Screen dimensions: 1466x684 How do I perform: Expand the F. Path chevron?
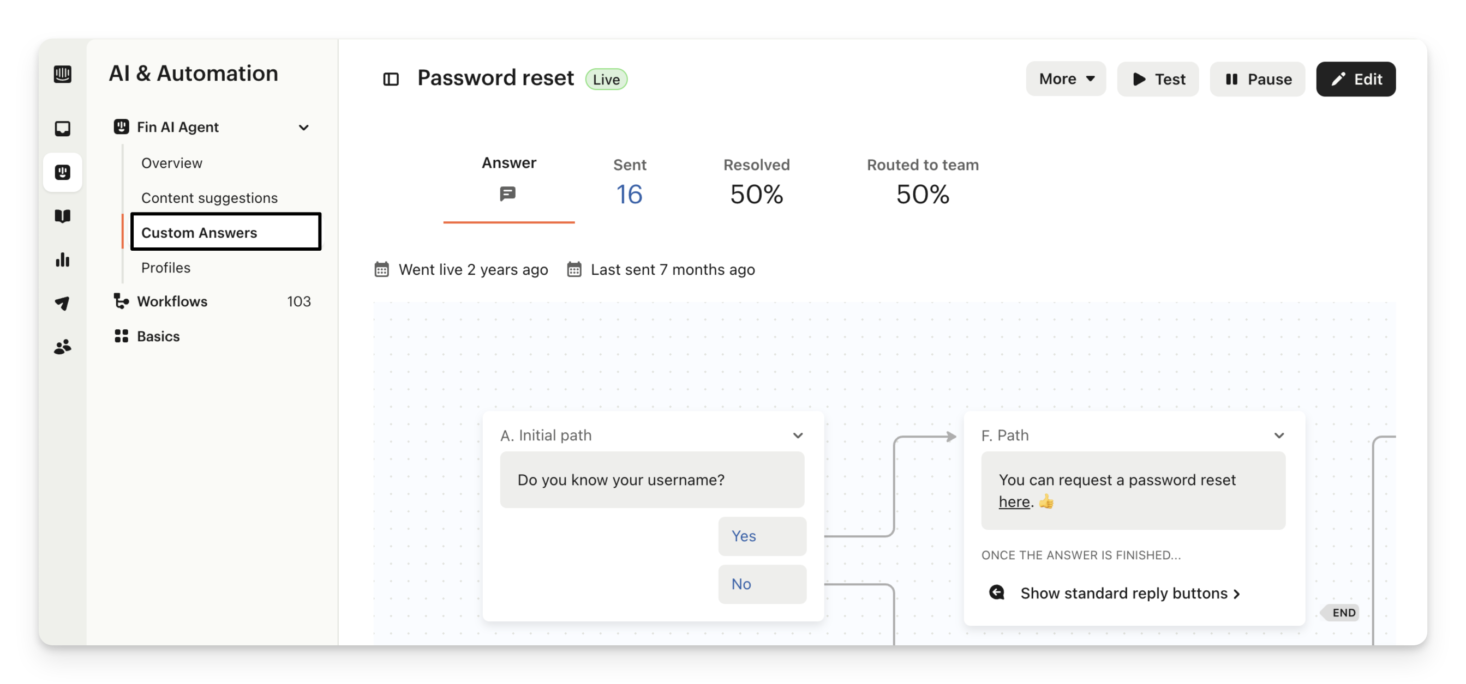1279,435
